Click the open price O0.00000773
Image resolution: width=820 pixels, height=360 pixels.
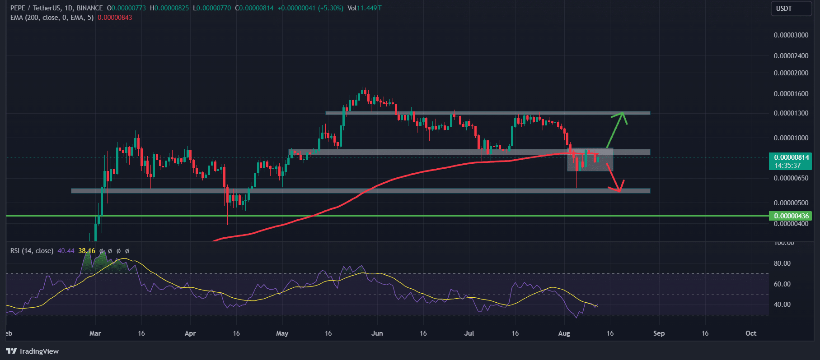coord(126,8)
